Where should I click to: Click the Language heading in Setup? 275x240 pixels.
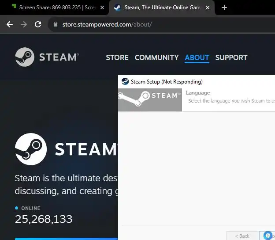pyautogui.click(x=198, y=93)
